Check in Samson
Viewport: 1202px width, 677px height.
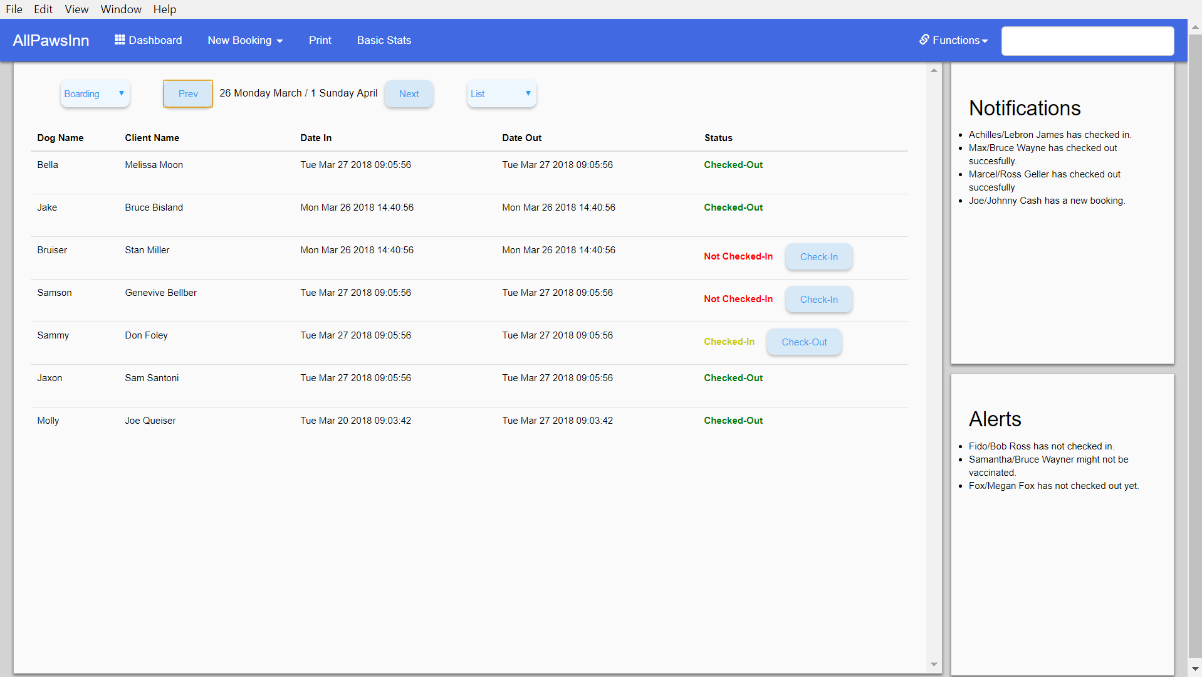pos(818,300)
